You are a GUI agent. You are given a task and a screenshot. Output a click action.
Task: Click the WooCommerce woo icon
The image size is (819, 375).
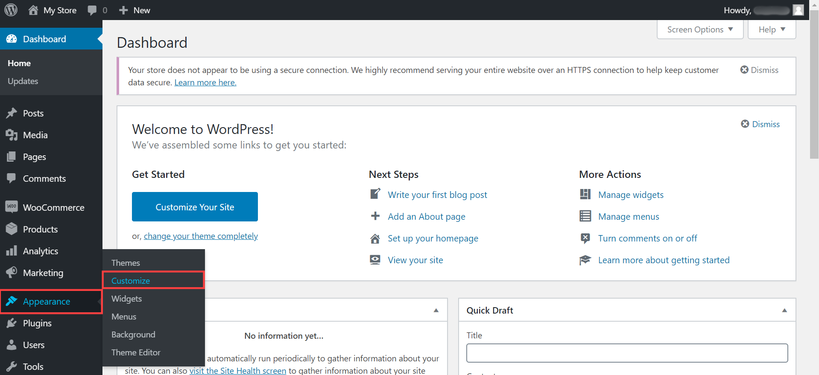pos(12,206)
